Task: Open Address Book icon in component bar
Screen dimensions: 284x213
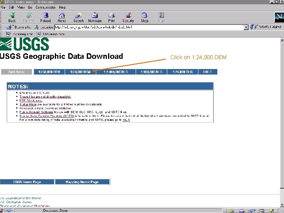Action: 262,211
